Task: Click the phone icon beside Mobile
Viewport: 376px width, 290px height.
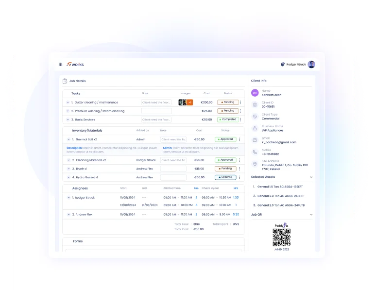Action: [255, 152]
